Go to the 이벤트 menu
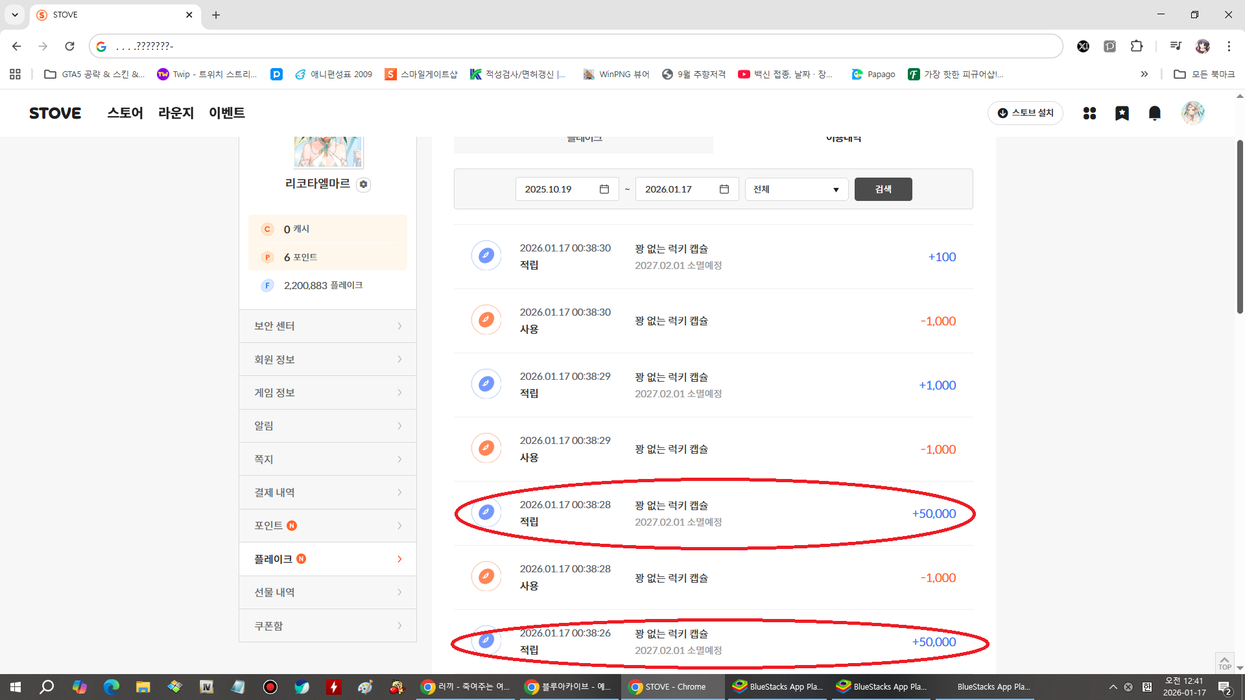 tap(227, 113)
